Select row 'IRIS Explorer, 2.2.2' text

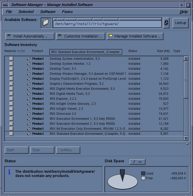coord(63,99)
